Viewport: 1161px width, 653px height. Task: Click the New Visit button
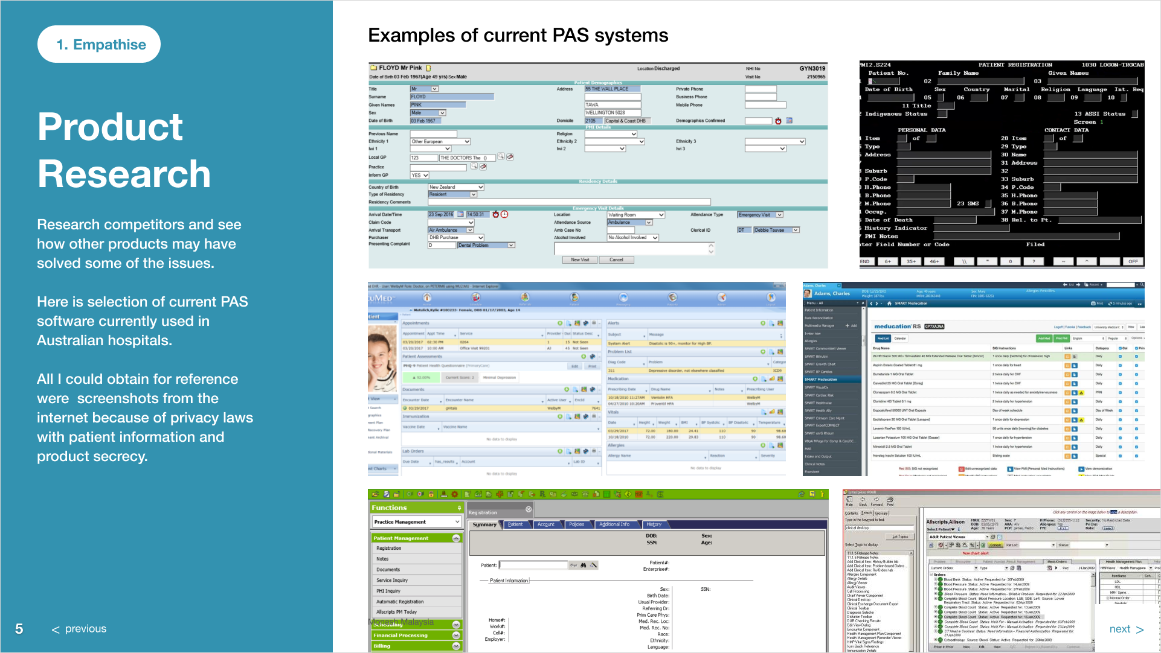coord(579,260)
